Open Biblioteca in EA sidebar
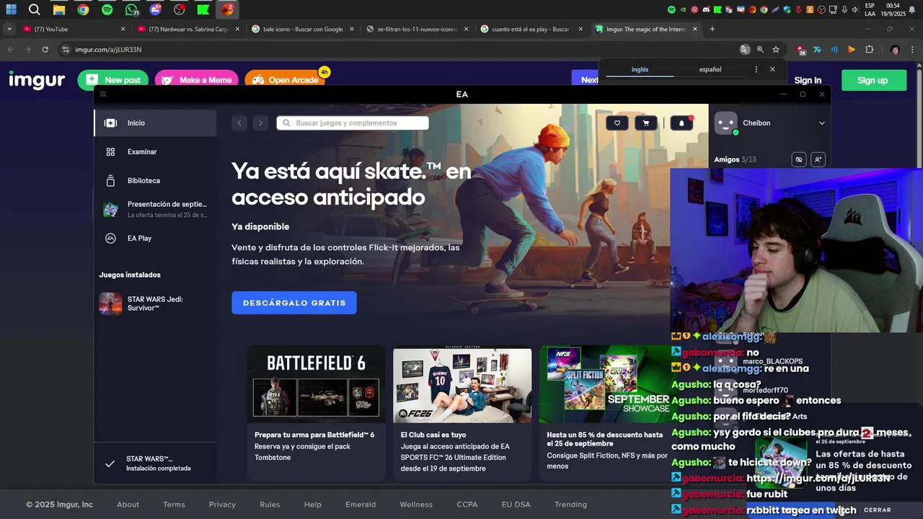 (155, 181)
